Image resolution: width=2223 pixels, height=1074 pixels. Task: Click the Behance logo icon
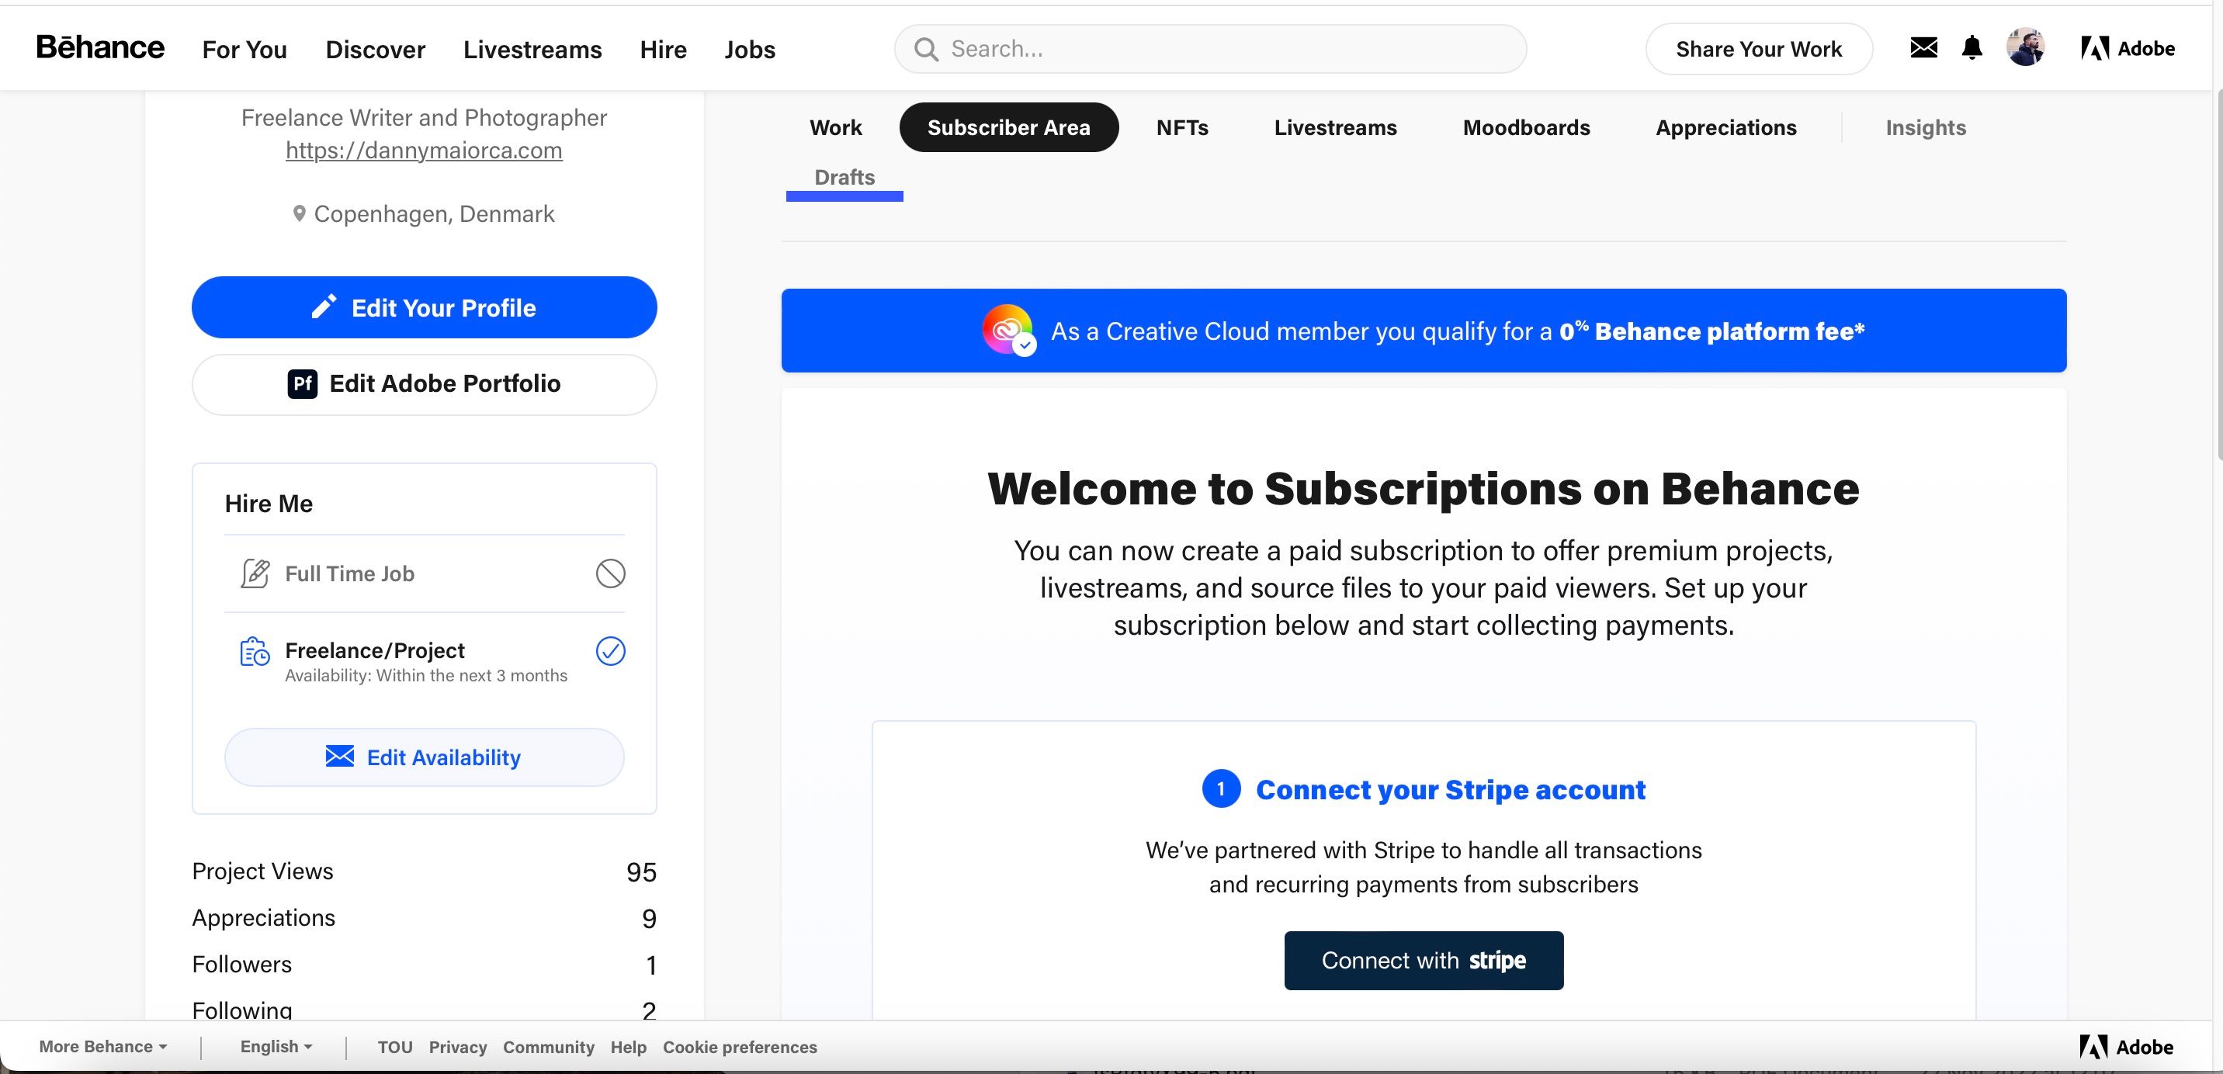click(x=99, y=47)
